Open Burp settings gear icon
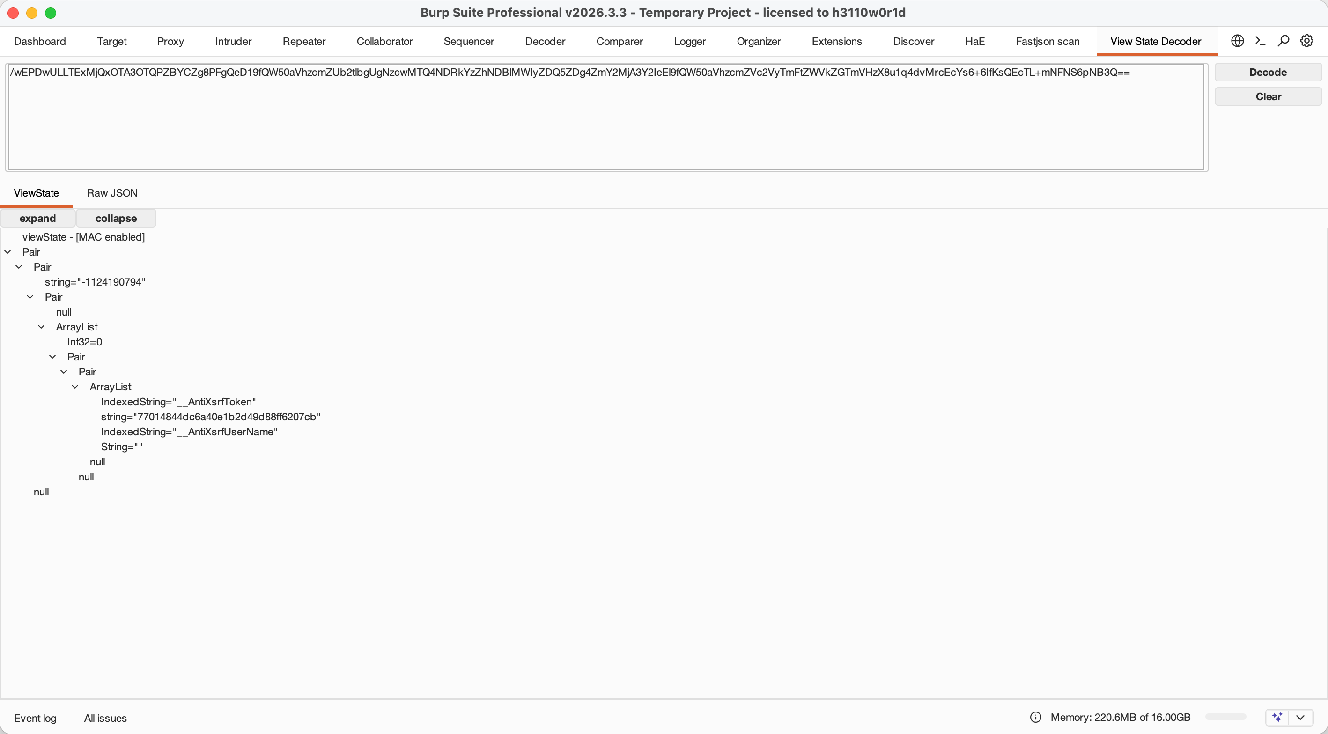The image size is (1328, 734). click(1307, 41)
